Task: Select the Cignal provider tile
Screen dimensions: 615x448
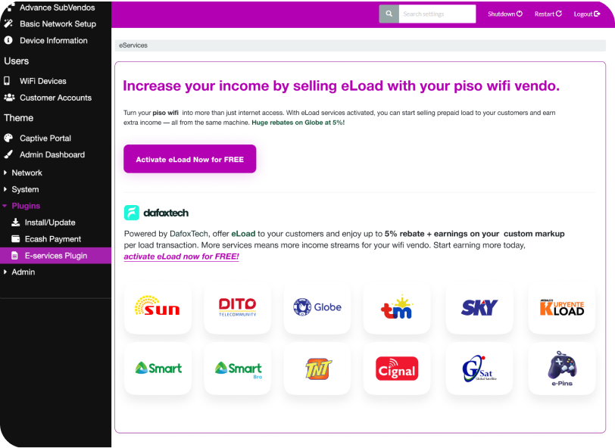Action: pyautogui.click(x=397, y=369)
